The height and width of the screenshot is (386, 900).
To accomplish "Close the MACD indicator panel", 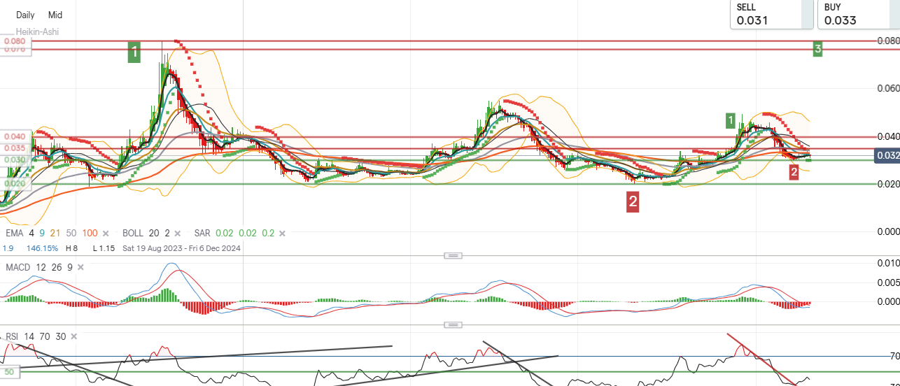I will coord(80,267).
